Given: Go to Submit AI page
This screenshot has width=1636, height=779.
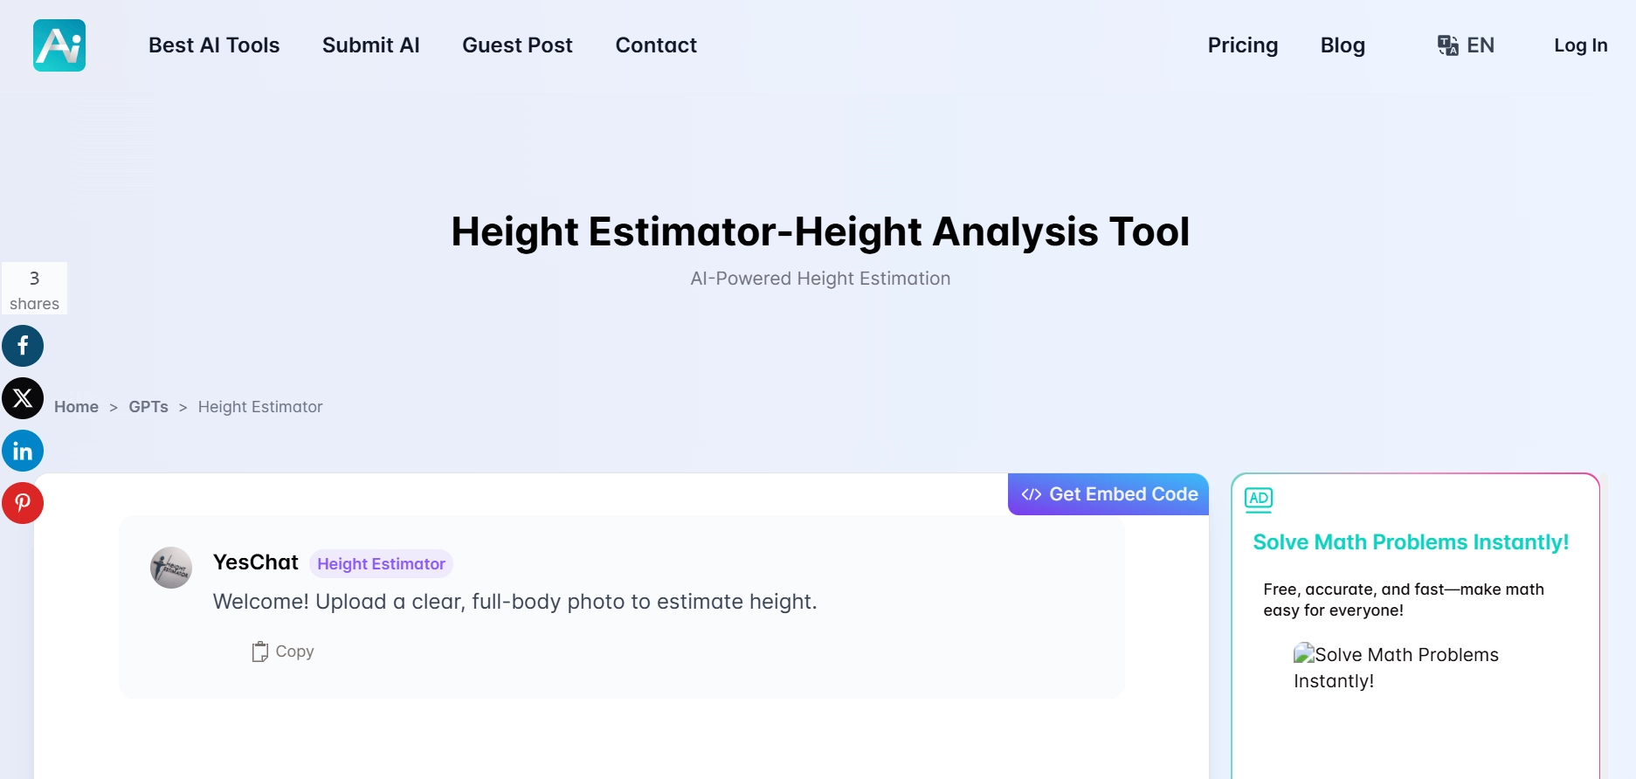Looking at the screenshot, I should coord(371,45).
